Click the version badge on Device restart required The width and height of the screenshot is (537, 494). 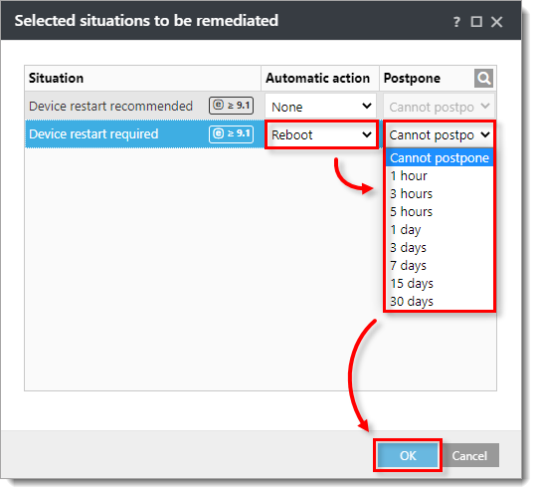231,133
